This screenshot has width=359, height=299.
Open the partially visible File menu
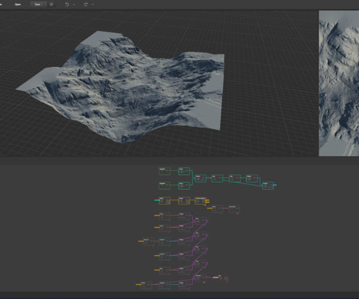pos(2,4)
